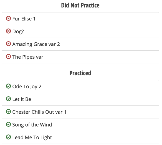The width and height of the screenshot is (162, 145).
Task: Click the red X icon next to Amazing Grace var 2
Action: (8, 44)
